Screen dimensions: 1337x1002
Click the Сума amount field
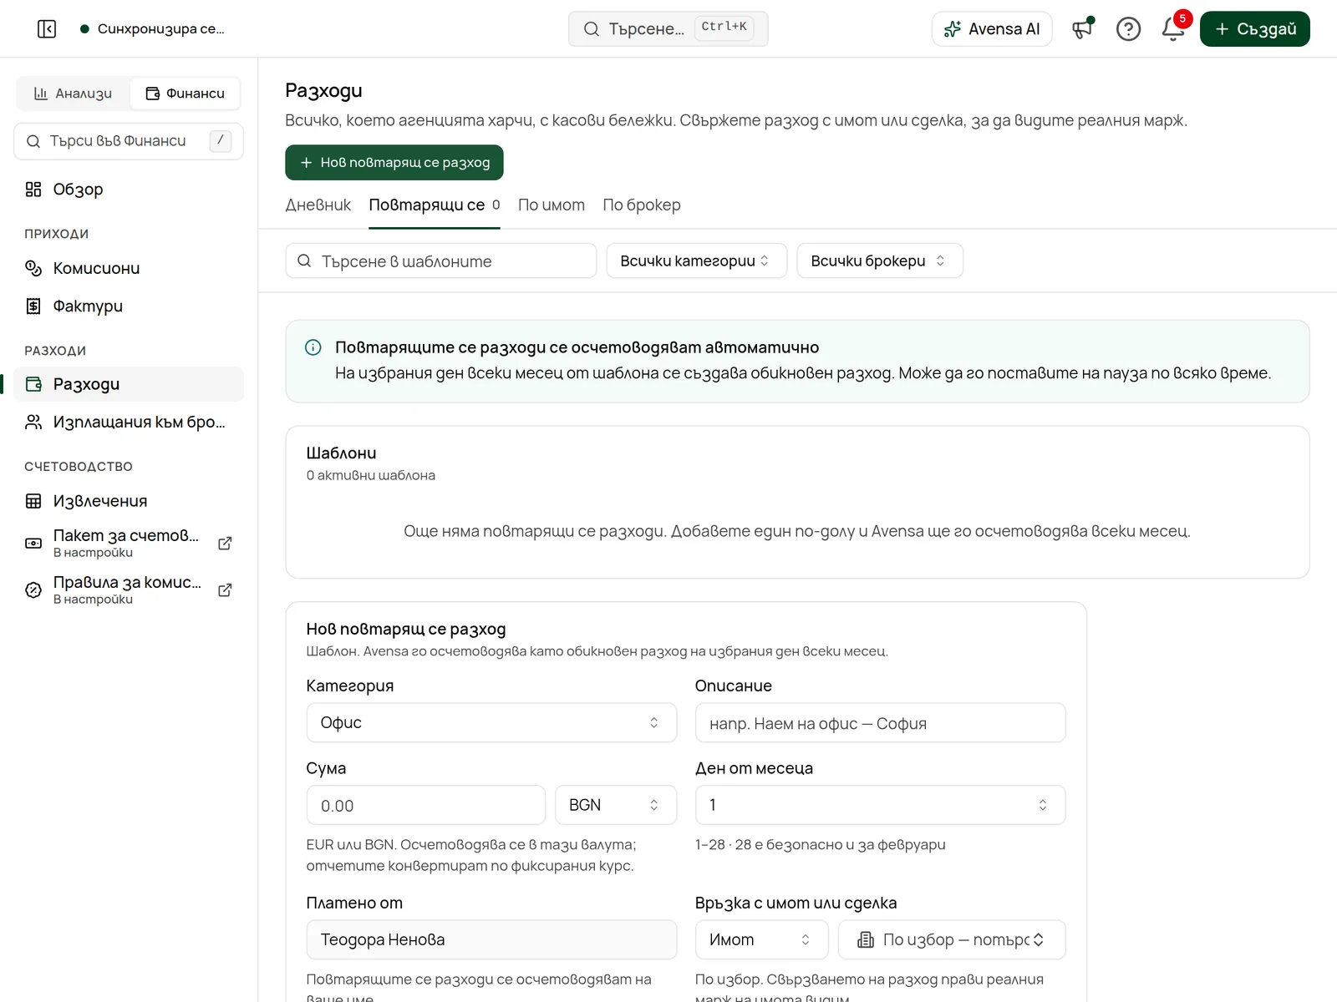(426, 806)
